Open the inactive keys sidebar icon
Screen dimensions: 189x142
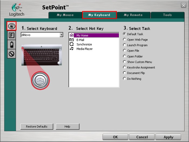(11, 54)
